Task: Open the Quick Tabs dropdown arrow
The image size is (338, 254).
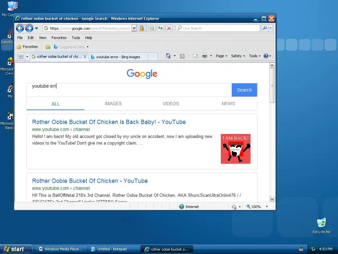Action: [x=27, y=57]
